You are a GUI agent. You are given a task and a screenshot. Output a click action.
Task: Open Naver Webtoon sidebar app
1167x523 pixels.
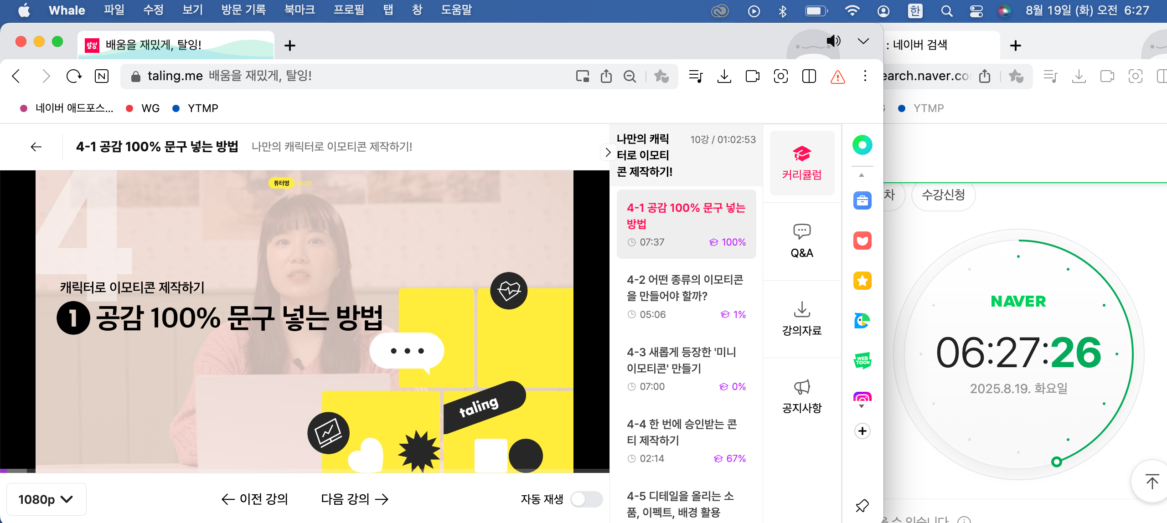click(862, 361)
